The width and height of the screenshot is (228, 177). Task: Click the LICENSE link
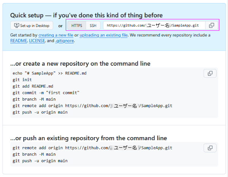37,40
